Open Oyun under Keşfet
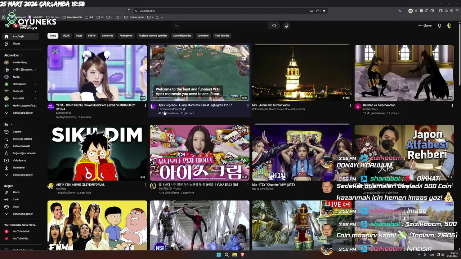Viewport: 461px width, 259px height. pyautogui.click(x=21, y=207)
